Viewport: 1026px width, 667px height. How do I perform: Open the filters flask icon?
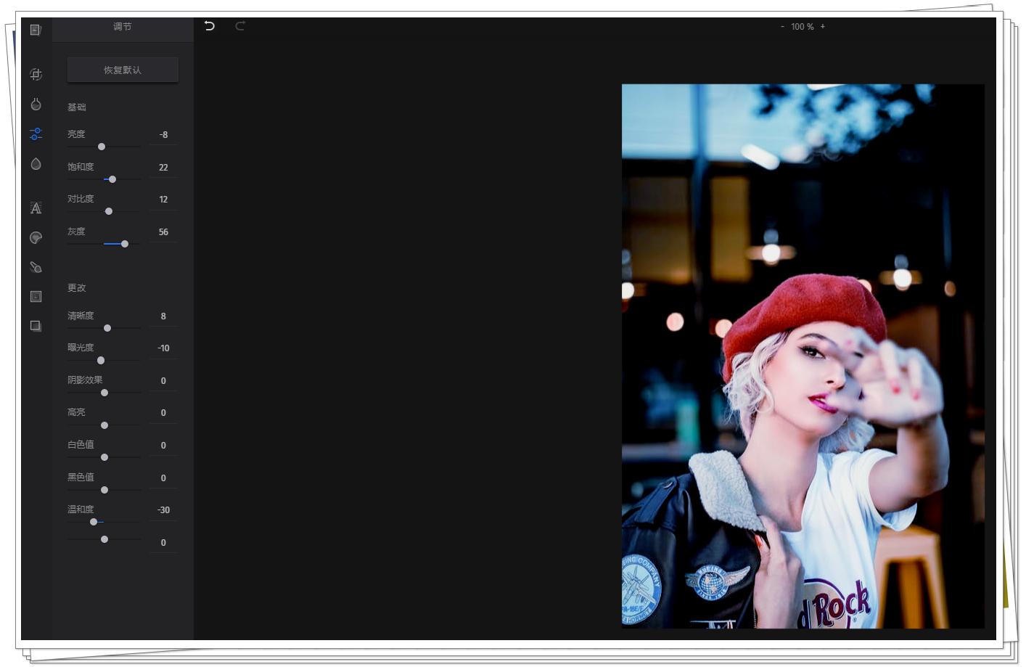click(x=36, y=105)
